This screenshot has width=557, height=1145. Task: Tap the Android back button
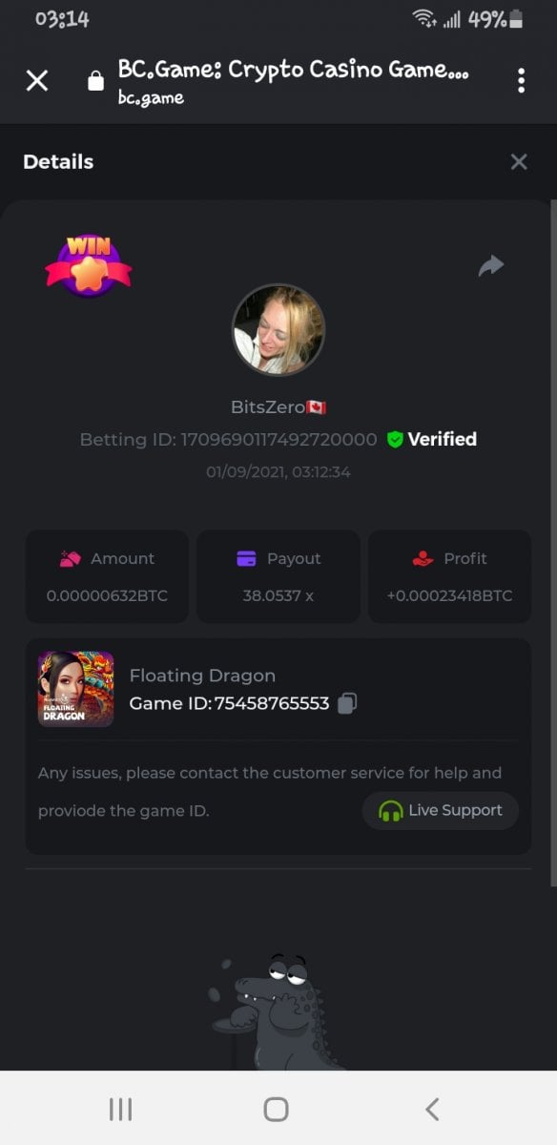(x=432, y=1109)
